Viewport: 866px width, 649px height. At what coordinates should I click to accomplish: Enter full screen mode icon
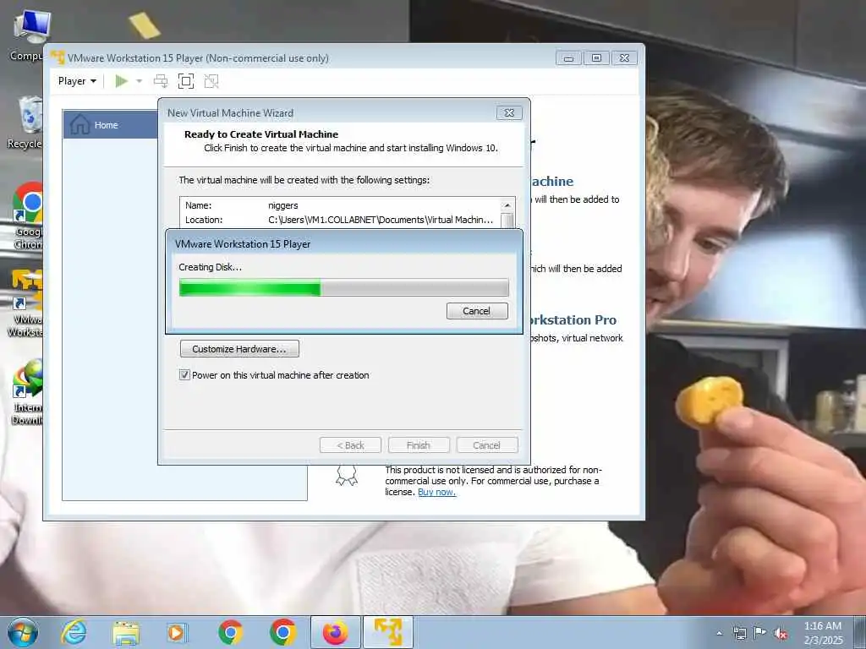coord(186,81)
